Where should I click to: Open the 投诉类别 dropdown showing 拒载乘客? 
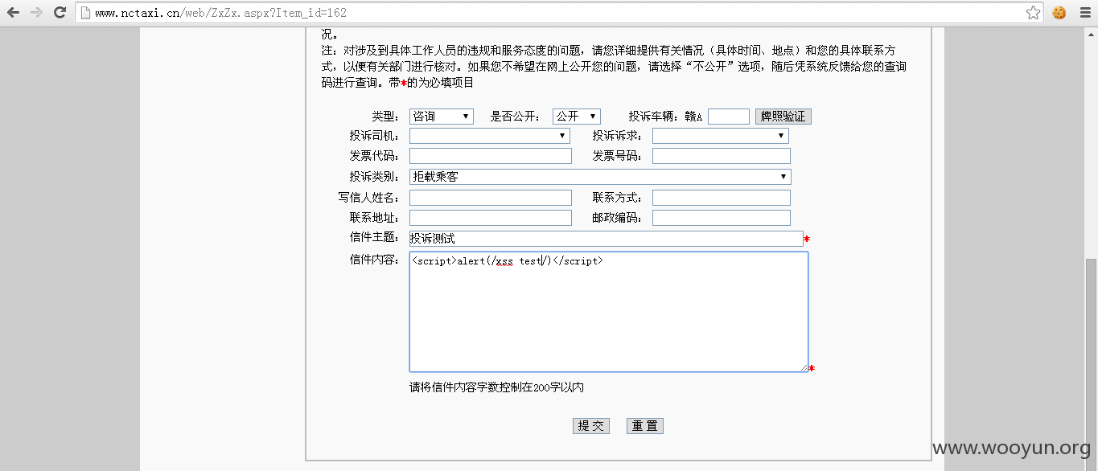click(x=600, y=177)
